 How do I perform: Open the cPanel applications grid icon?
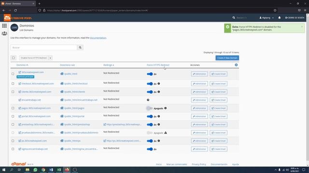click(x=4, y=25)
